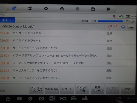Open the vehicle service icon in toolbar
Screen dimensions: 137x103
click(x=30, y=9)
